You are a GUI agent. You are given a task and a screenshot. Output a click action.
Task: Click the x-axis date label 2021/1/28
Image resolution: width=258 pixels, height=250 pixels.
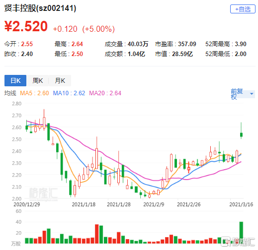point(119,204)
